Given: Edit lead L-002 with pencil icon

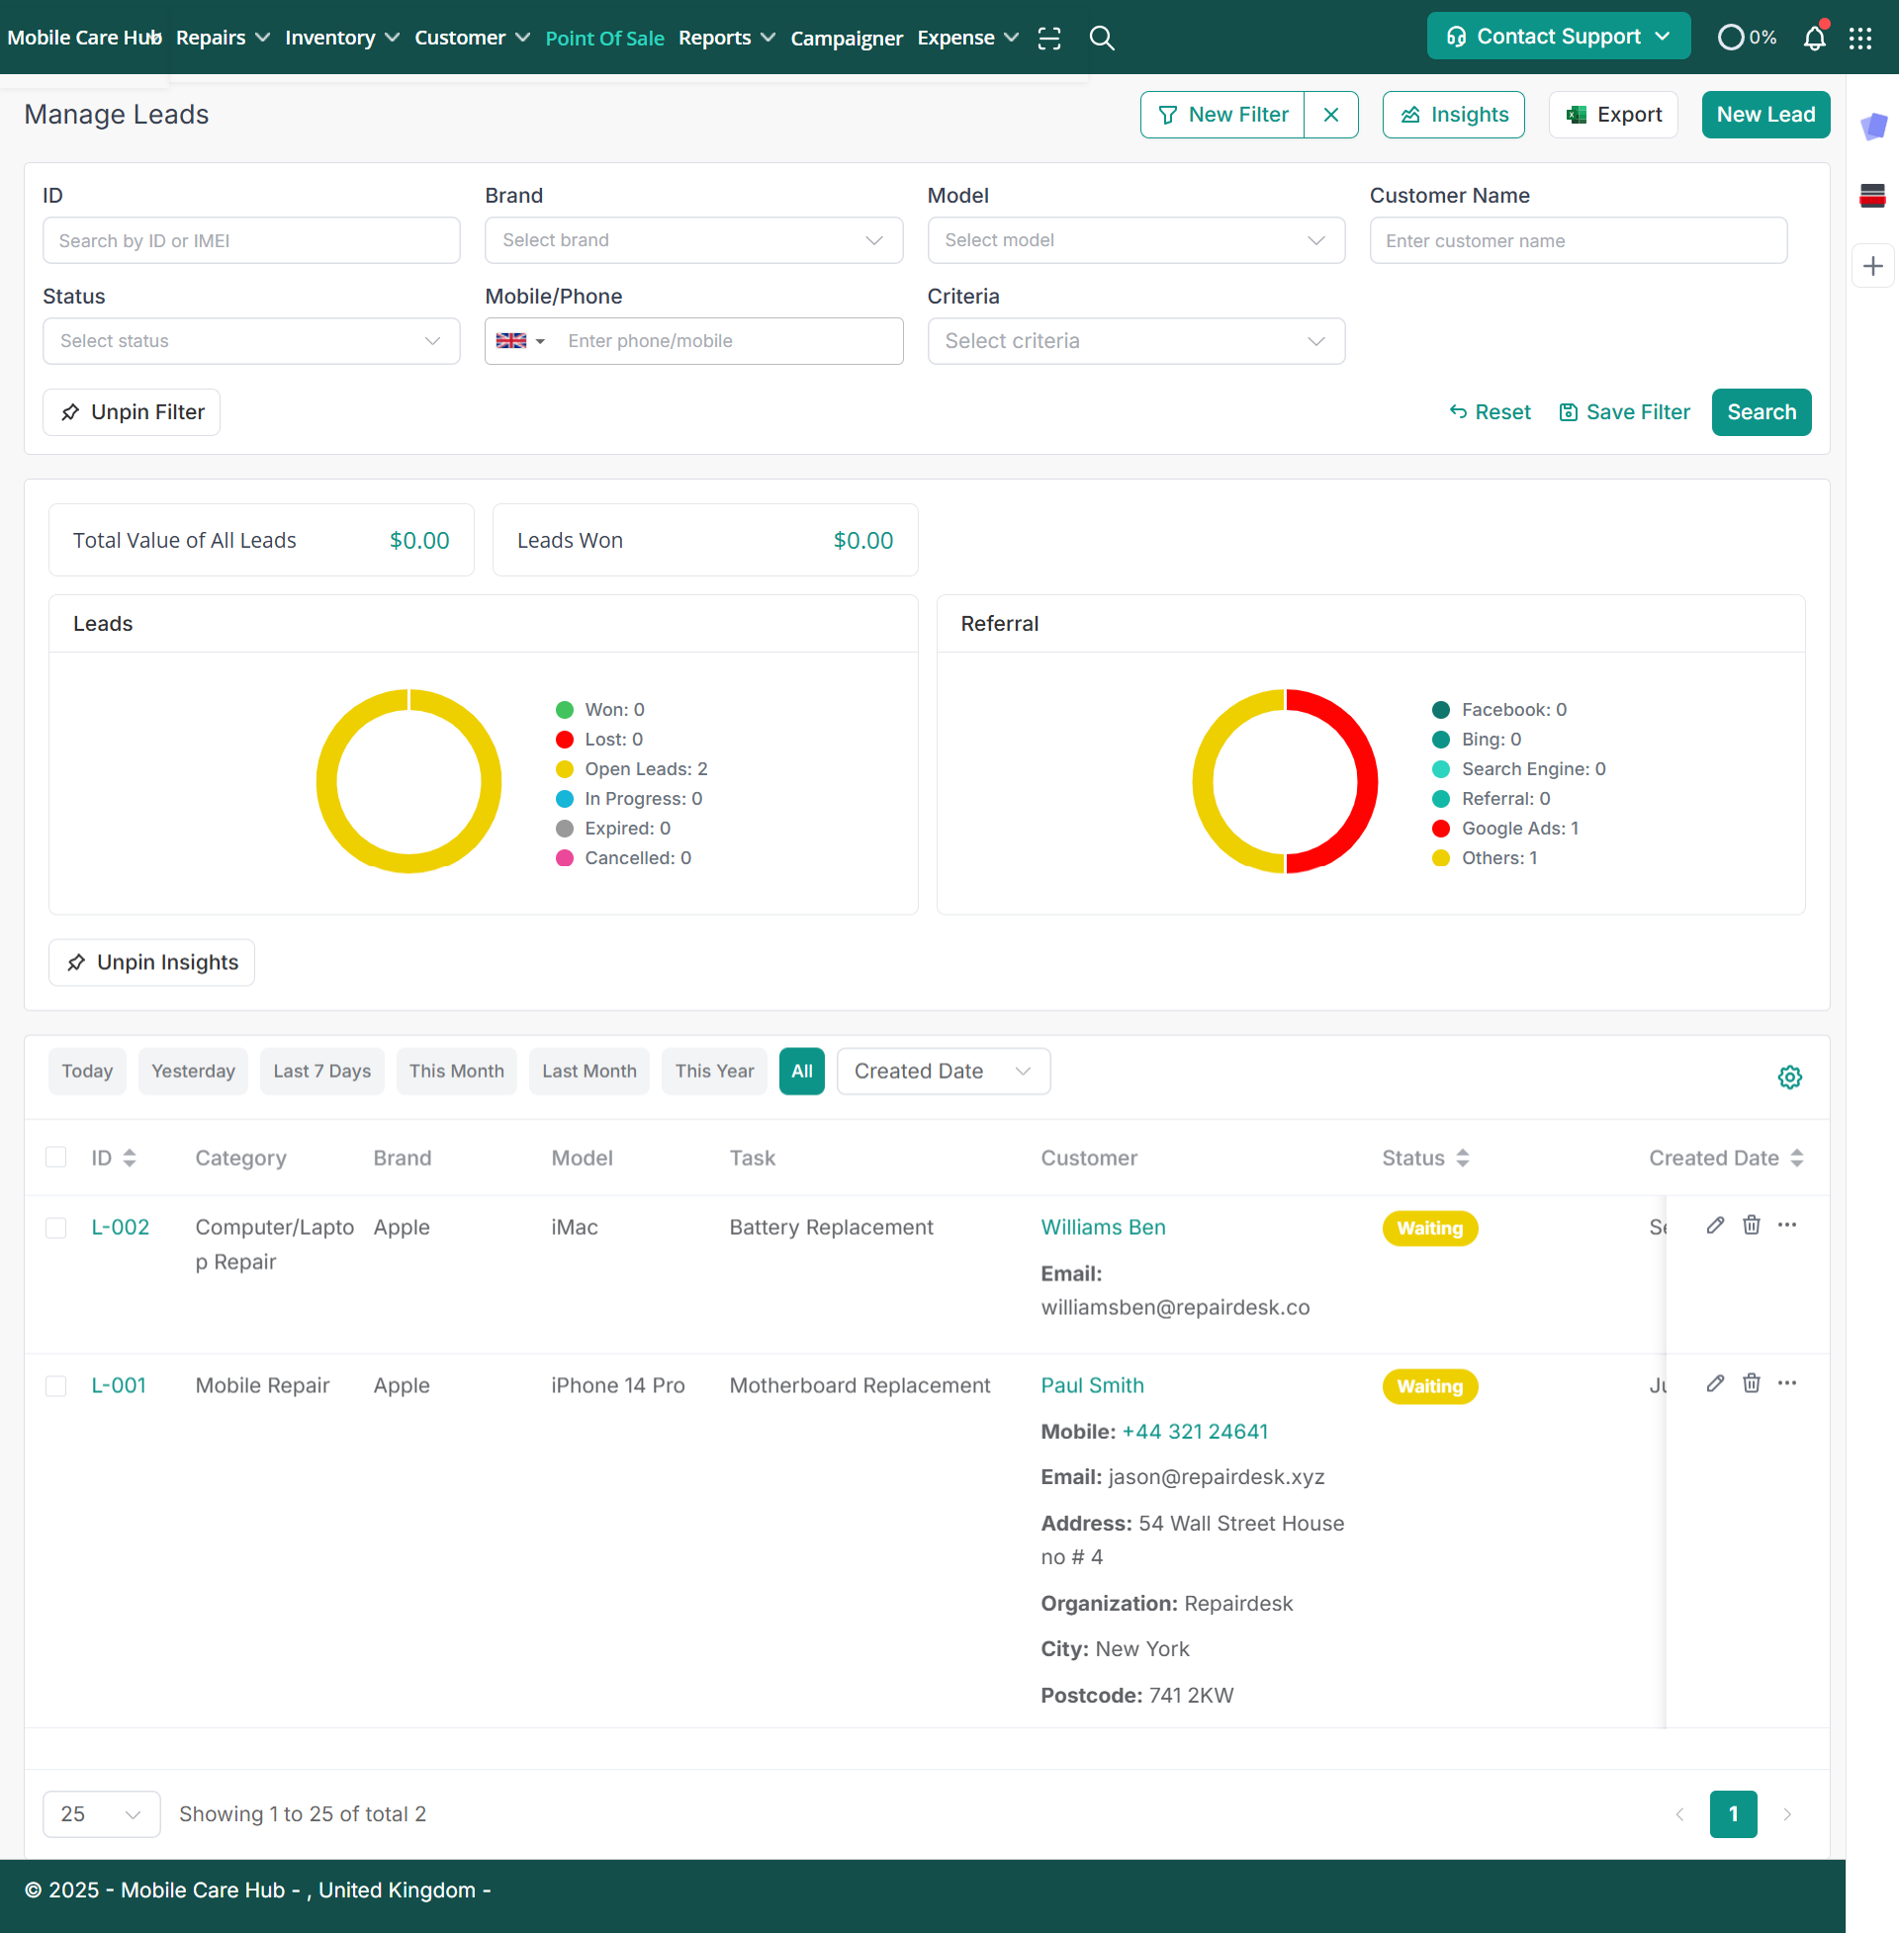Looking at the screenshot, I should 1714,1225.
